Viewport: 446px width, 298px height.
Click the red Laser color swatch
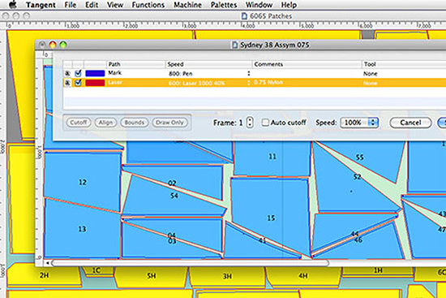95,83
